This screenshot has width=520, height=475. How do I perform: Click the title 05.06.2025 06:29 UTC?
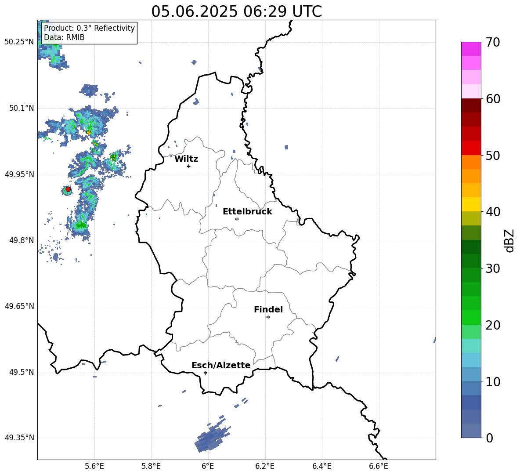236,11
